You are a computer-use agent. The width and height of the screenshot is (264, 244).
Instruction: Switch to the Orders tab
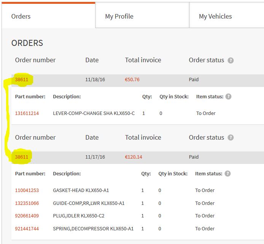pos(21,16)
